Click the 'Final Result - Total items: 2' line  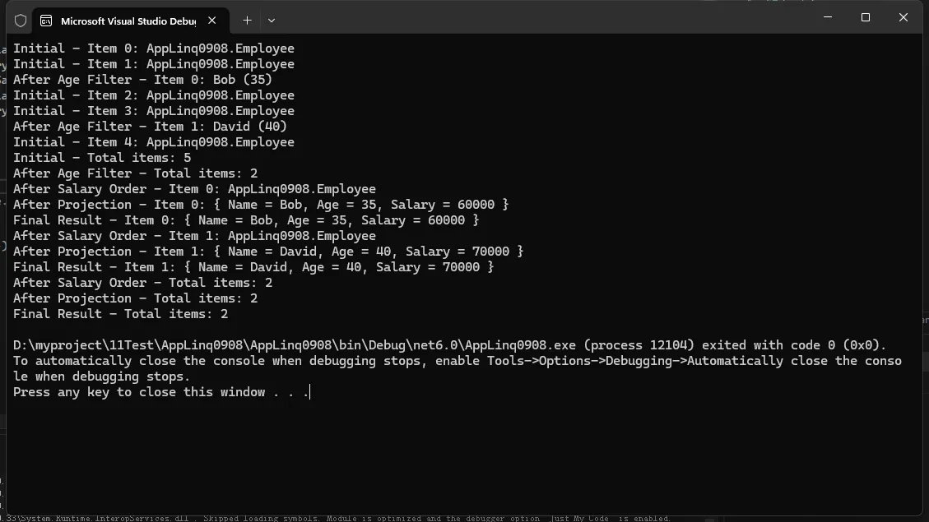coord(120,314)
